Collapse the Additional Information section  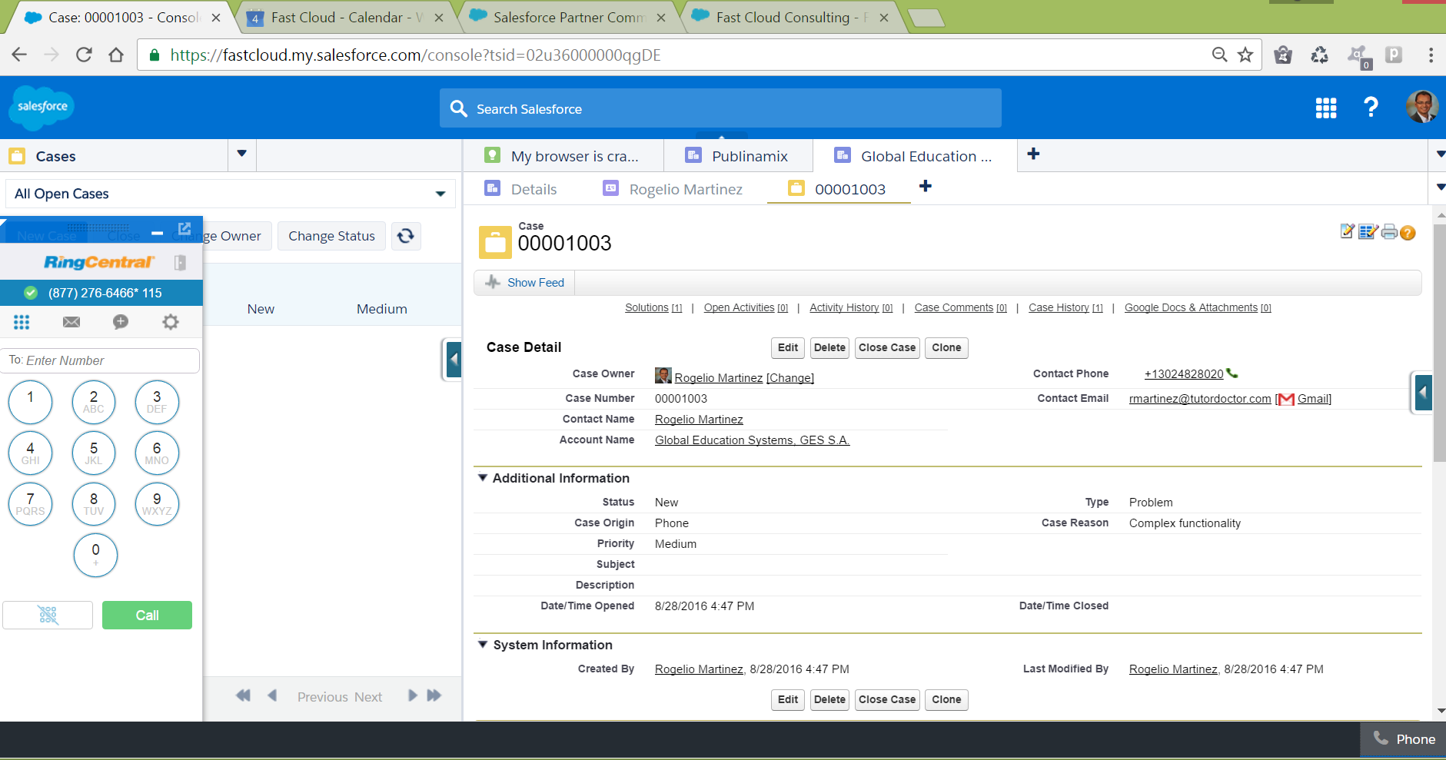coord(483,477)
